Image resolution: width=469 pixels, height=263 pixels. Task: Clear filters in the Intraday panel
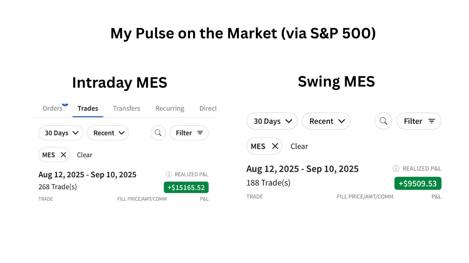pos(85,155)
